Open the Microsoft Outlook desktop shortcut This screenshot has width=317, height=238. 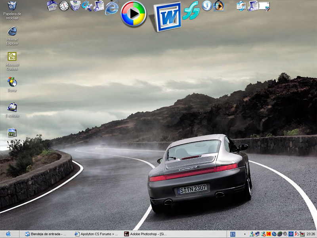click(x=12, y=57)
